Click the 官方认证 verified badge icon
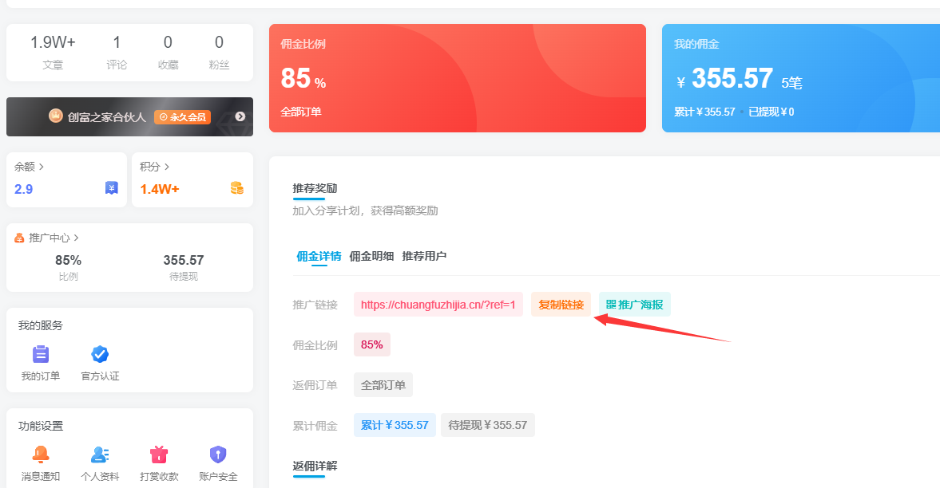Viewport: 940px width, 488px height. 100,355
